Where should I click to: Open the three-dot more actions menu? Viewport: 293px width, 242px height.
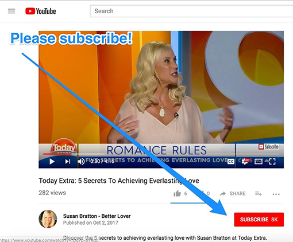(276, 194)
